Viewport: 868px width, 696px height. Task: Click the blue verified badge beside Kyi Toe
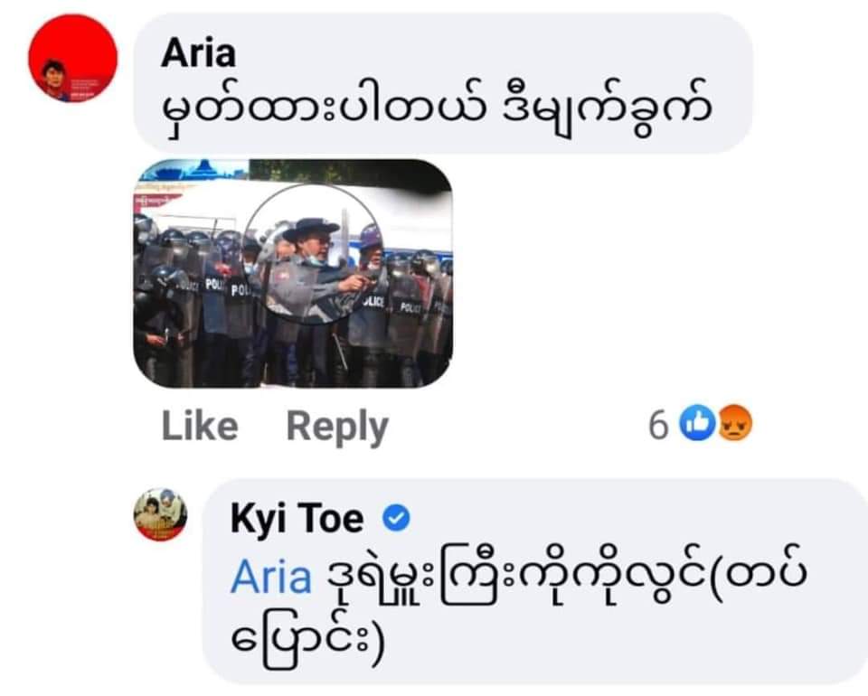point(396,518)
